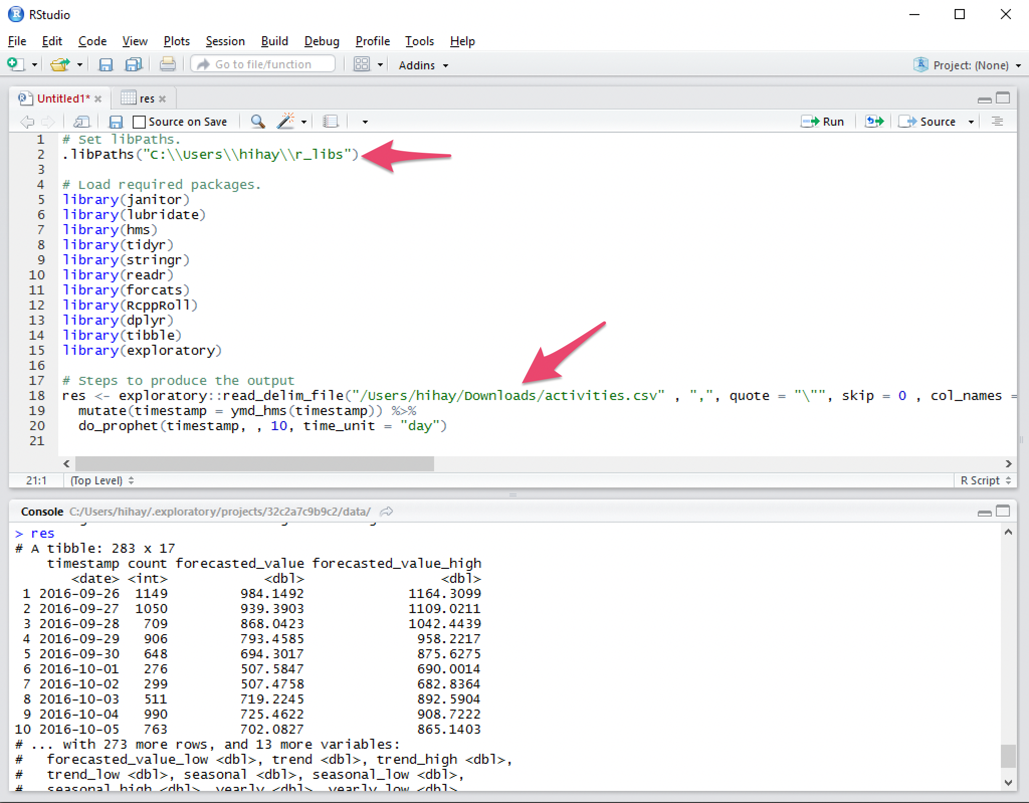
Task: Close the res tab
Action: 162,99
